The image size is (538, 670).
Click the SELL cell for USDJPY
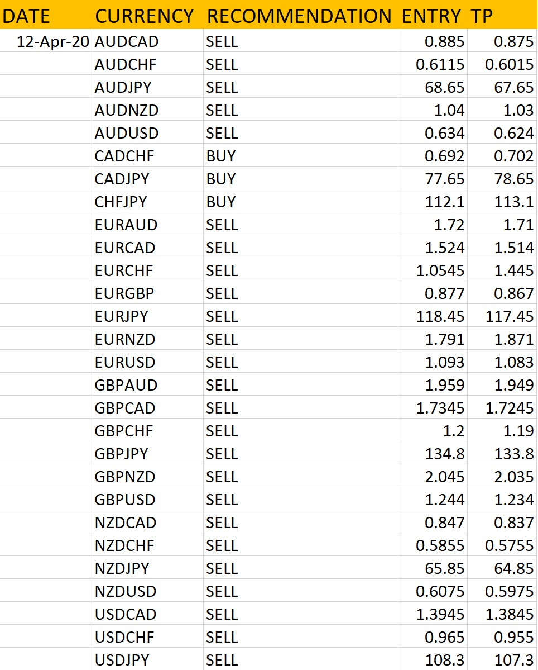pos(300,659)
